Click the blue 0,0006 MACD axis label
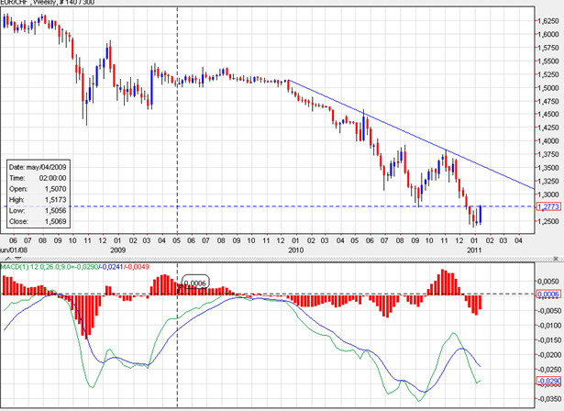Screen dimensions: 564x411 [x=547, y=294]
